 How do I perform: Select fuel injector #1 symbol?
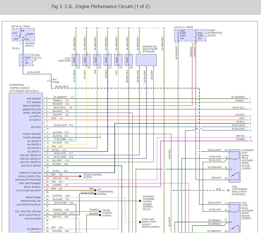tap(108, 60)
